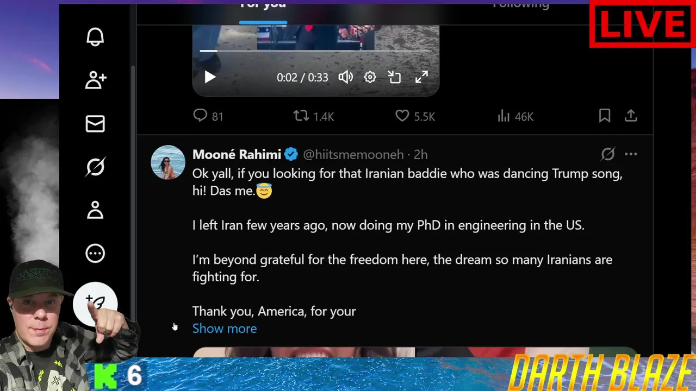The width and height of the screenshot is (696, 391).
Task: Click the video progress bar
Action: click(315, 51)
